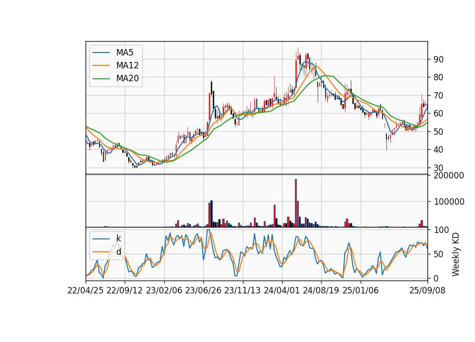Click the Weekly KD axis label
Viewport: 475px width, 342px height.
pos(456,255)
